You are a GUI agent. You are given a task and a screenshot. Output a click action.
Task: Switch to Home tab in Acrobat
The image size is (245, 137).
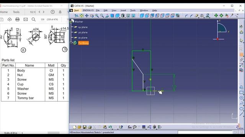[x=4, y=12]
